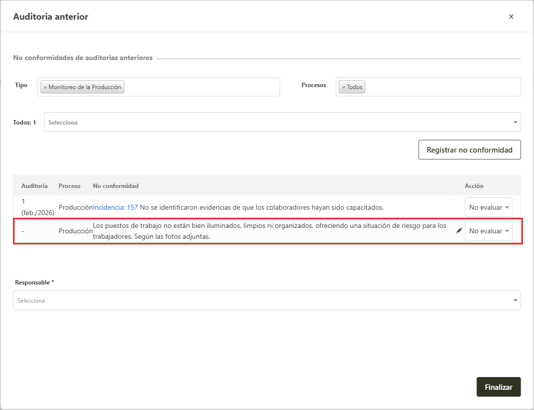Click the Auditoria anterior dialog title

coord(50,16)
